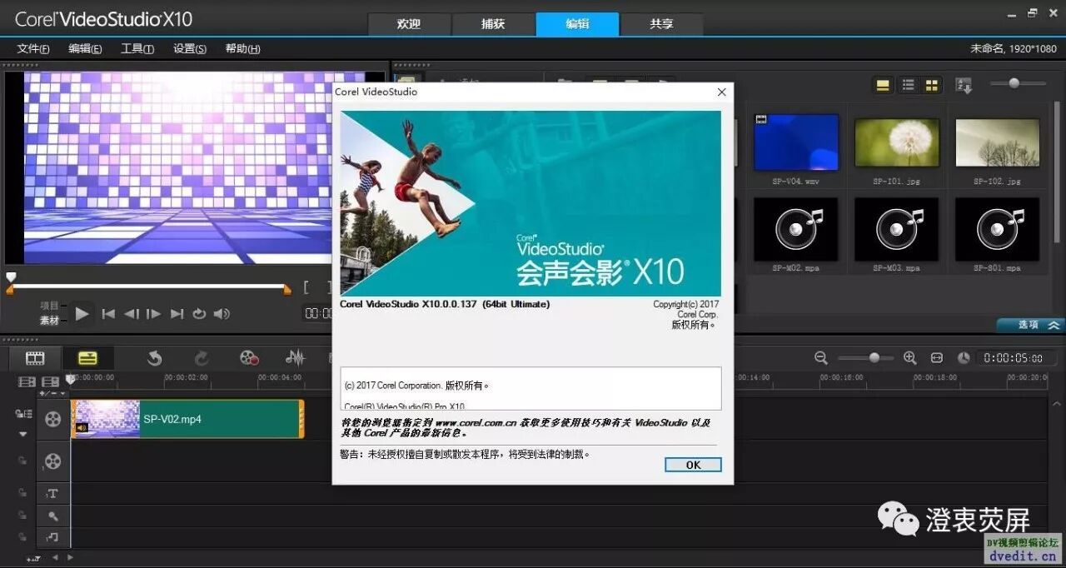Toggle mute icon on SP-V02.mp4 clip
Viewport: 1066px width, 568px height.
(82, 428)
